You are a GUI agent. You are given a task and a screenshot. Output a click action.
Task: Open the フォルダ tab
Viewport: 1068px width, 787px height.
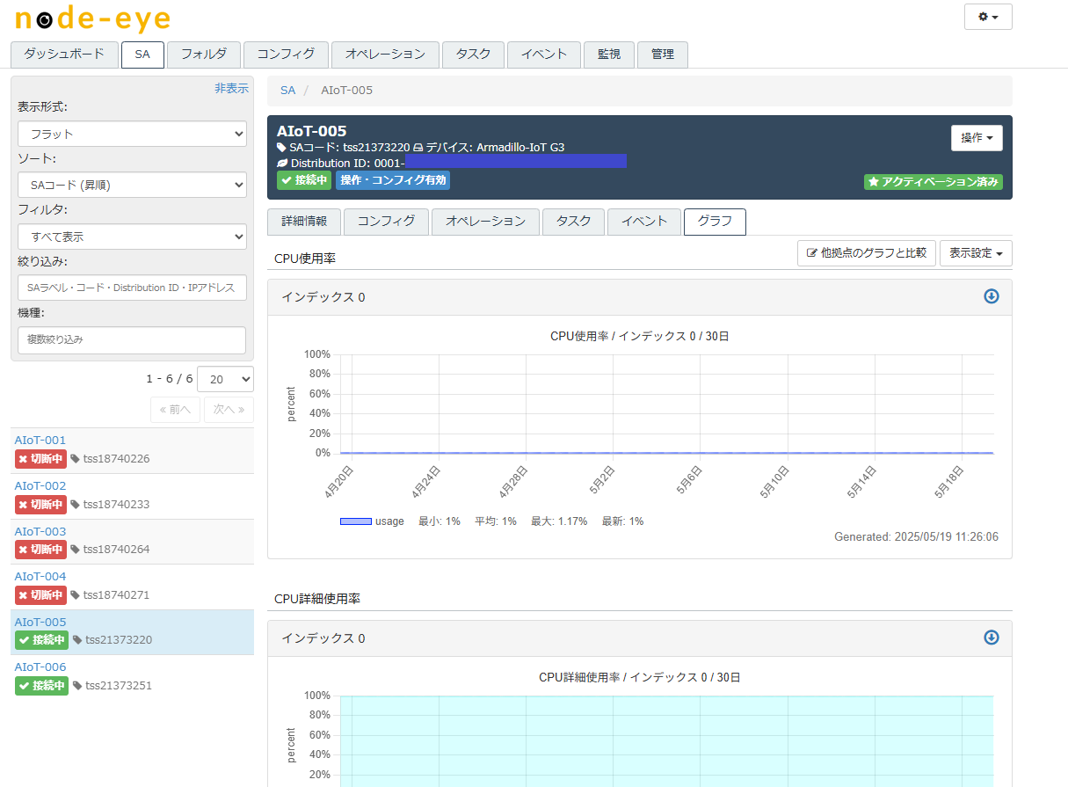click(x=204, y=55)
